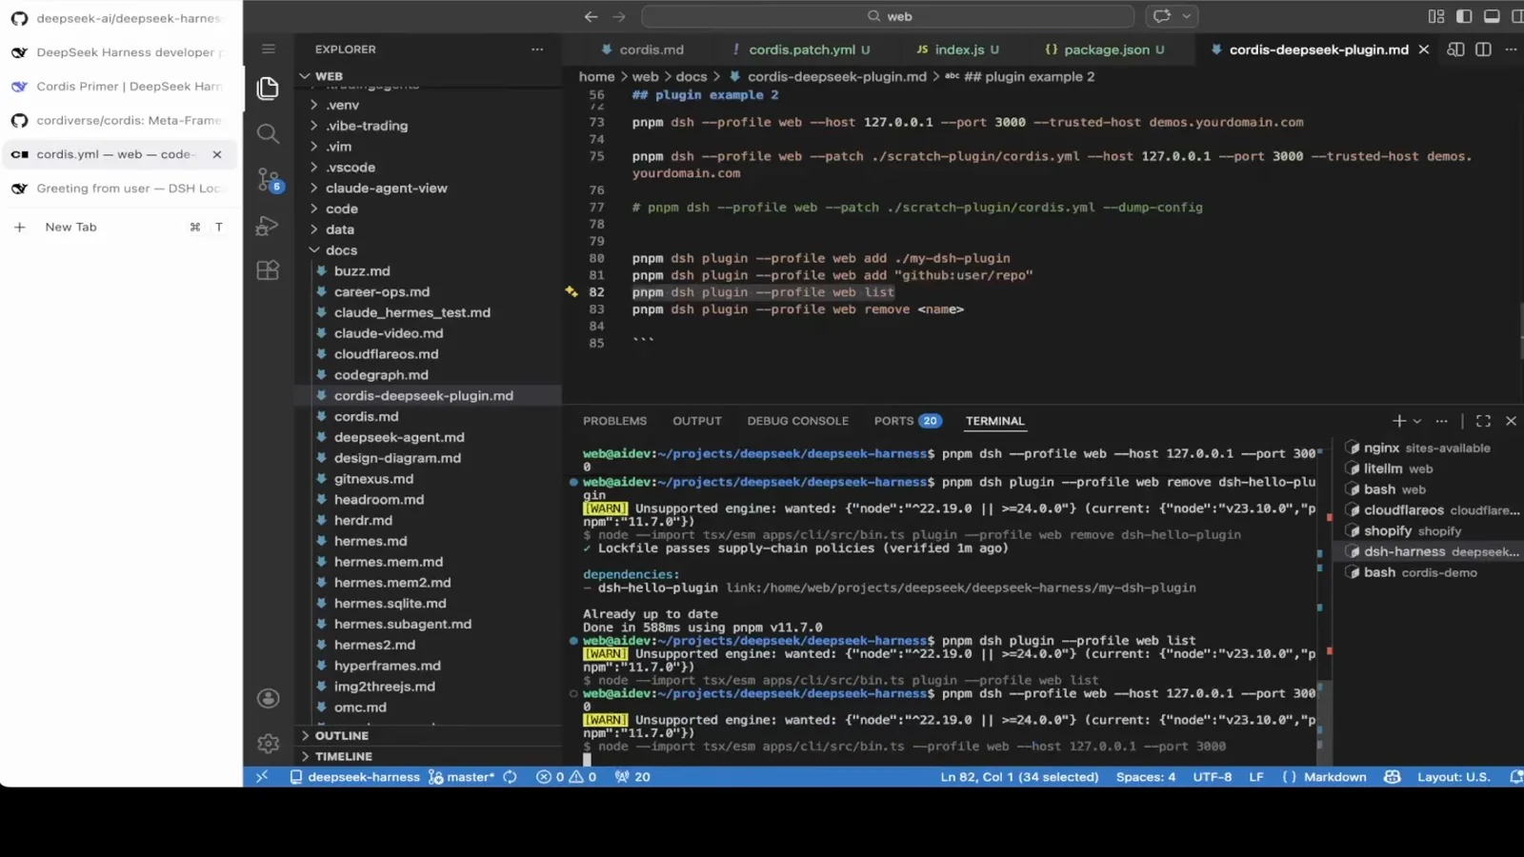The width and height of the screenshot is (1524, 857).
Task: Click the Spaces: 4 indentation setting
Action: [x=1146, y=777]
